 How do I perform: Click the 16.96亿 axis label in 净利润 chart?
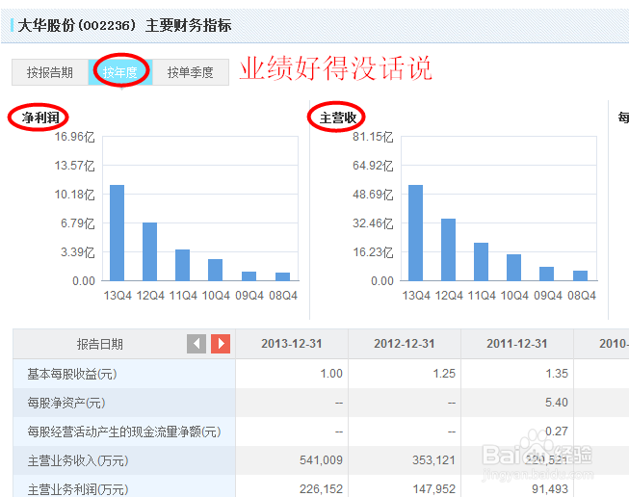[x=74, y=137]
